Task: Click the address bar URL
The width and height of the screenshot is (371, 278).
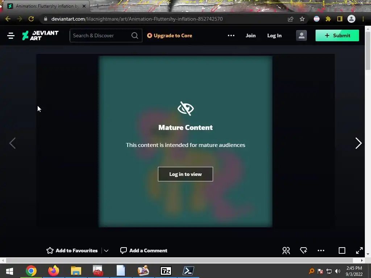Action: 137,19
